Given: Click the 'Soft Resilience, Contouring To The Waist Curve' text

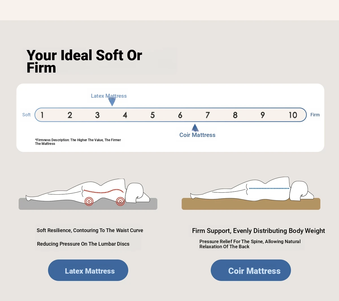Looking at the screenshot, I should [x=90, y=230].
